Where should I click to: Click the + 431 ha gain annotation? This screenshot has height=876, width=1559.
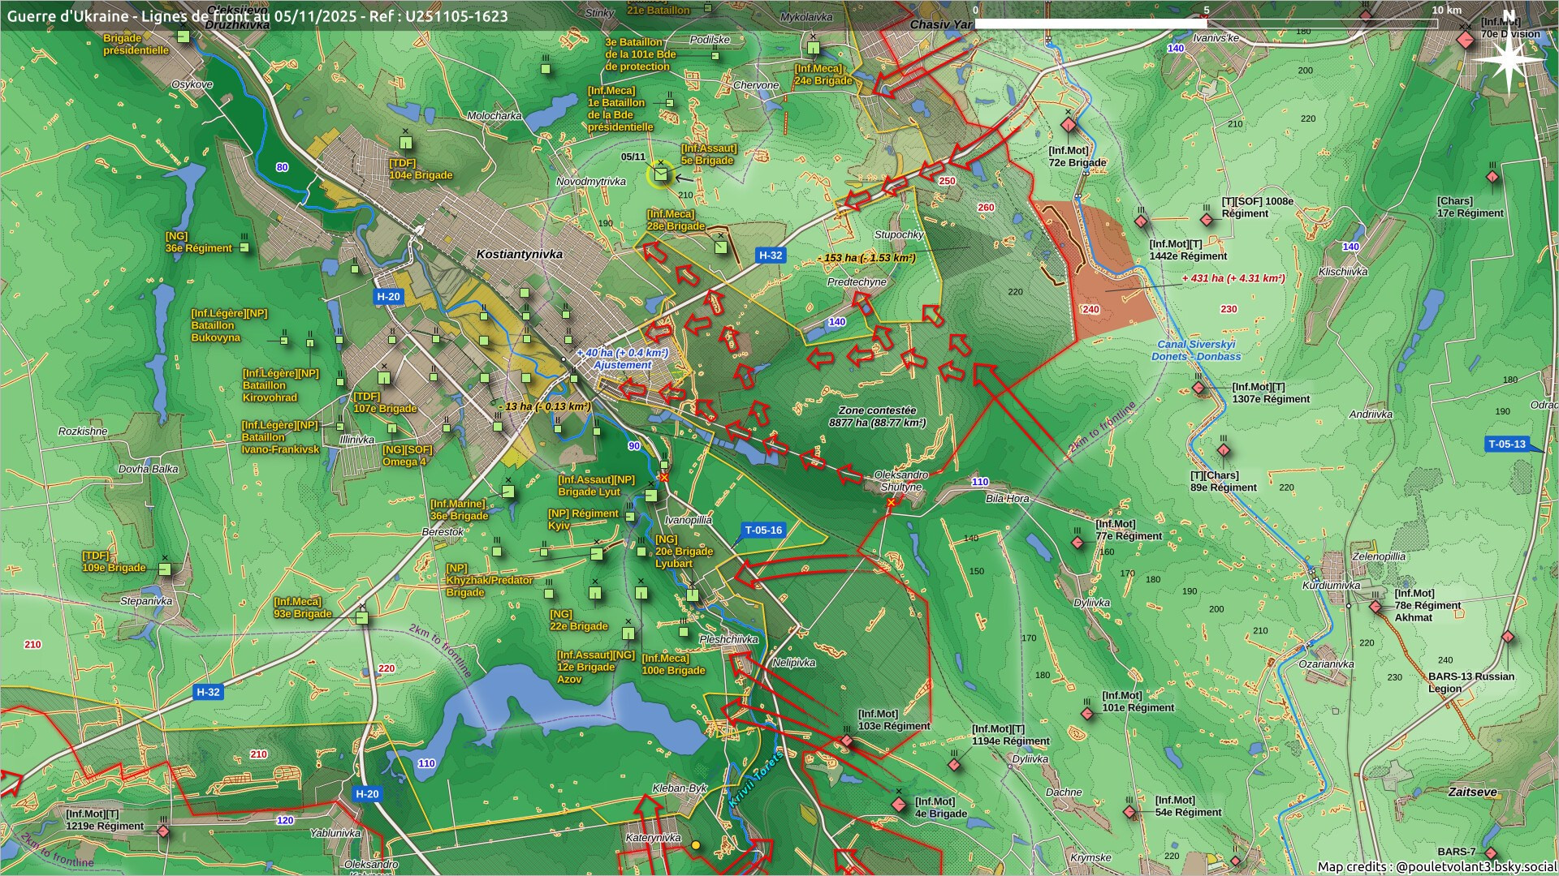click(x=1233, y=278)
